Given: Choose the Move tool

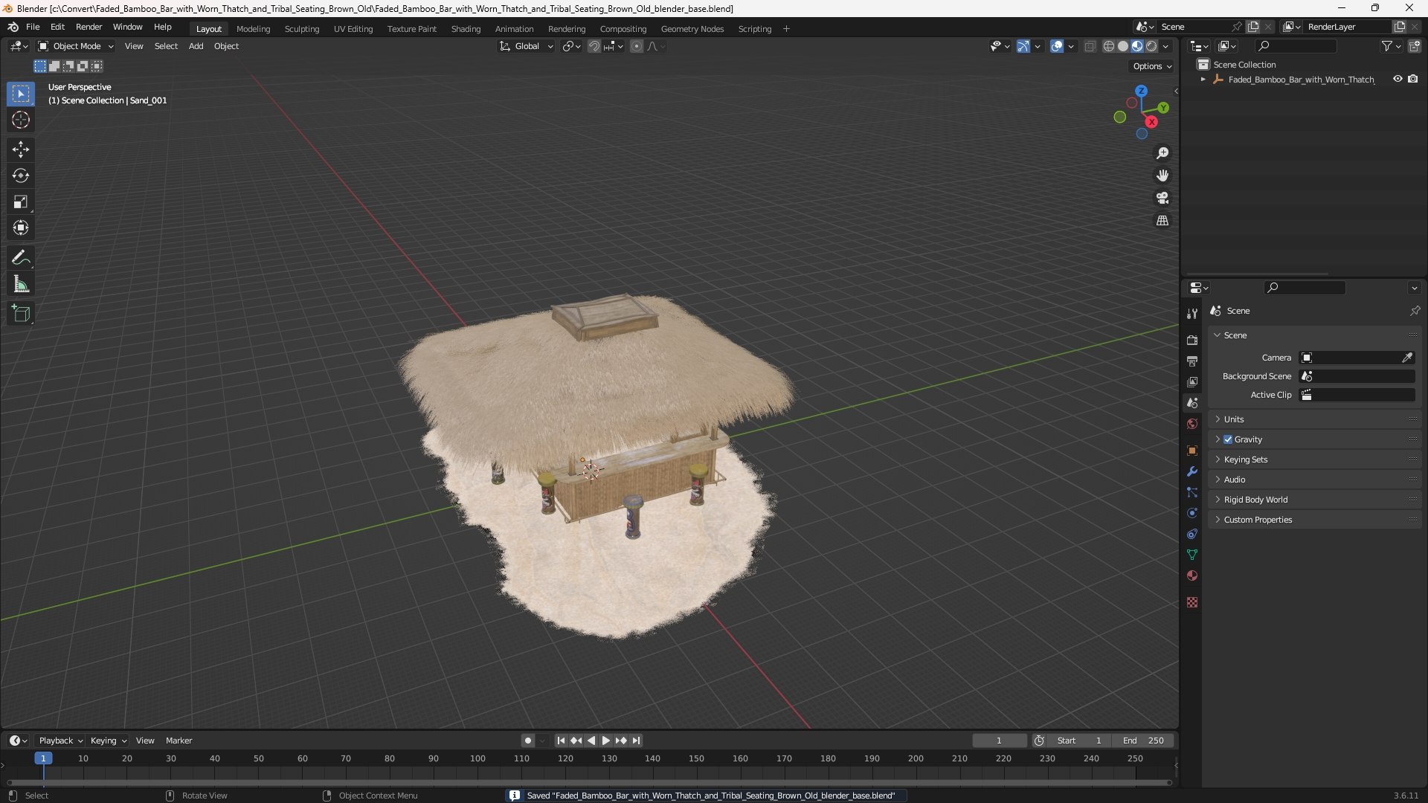Looking at the screenshot, I should [x=21, y=149].
